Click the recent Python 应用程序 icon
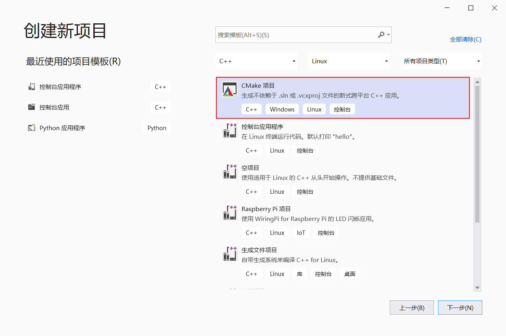This screenshot has height=336, width=506. (32, 128)
